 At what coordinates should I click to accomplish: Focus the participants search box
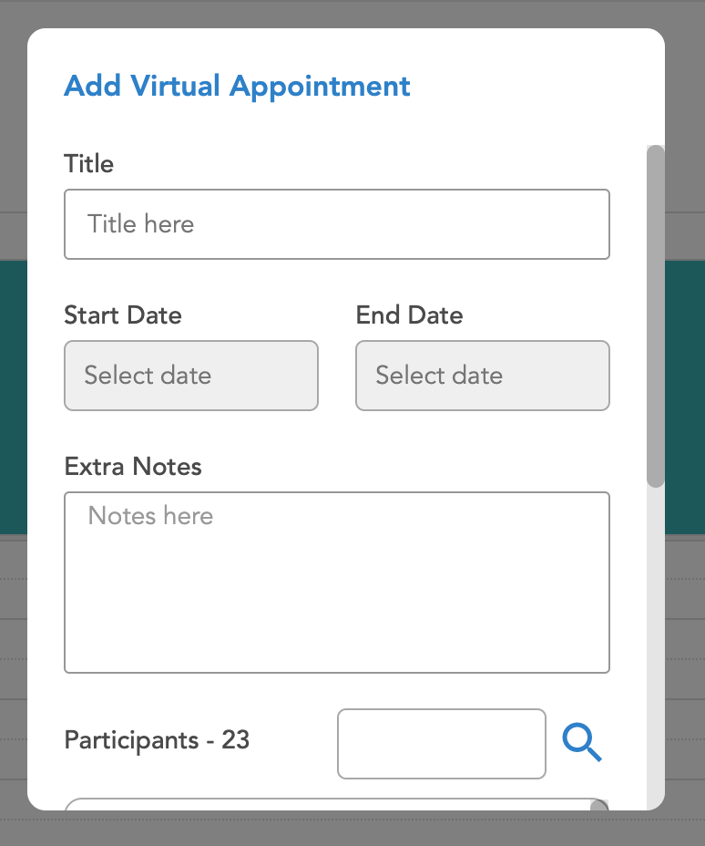click(441, 744)
